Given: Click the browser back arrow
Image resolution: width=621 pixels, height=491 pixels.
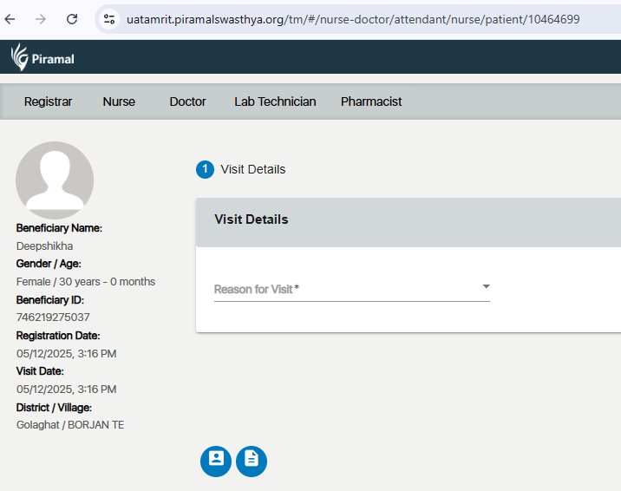Looking at the screenshot, I should (x=10, y=18).
